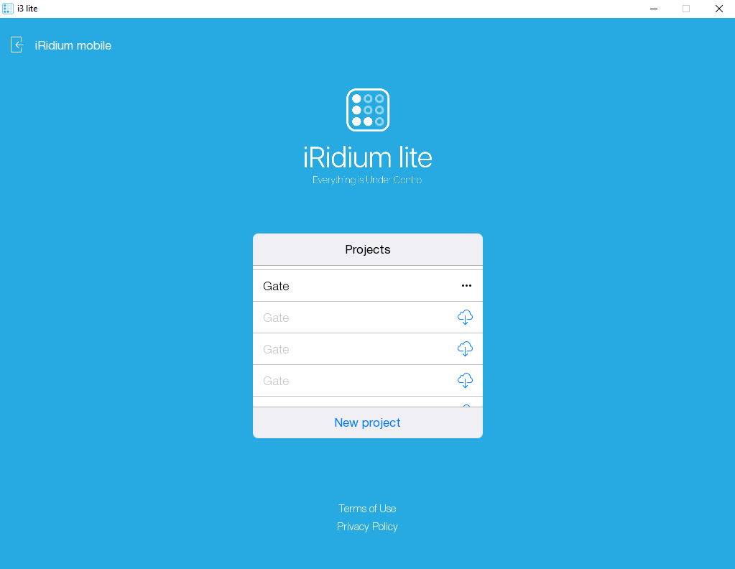This screenshot has height=569, width=735.
Task: Click the Projects panel header
Action: coord(367,250)
